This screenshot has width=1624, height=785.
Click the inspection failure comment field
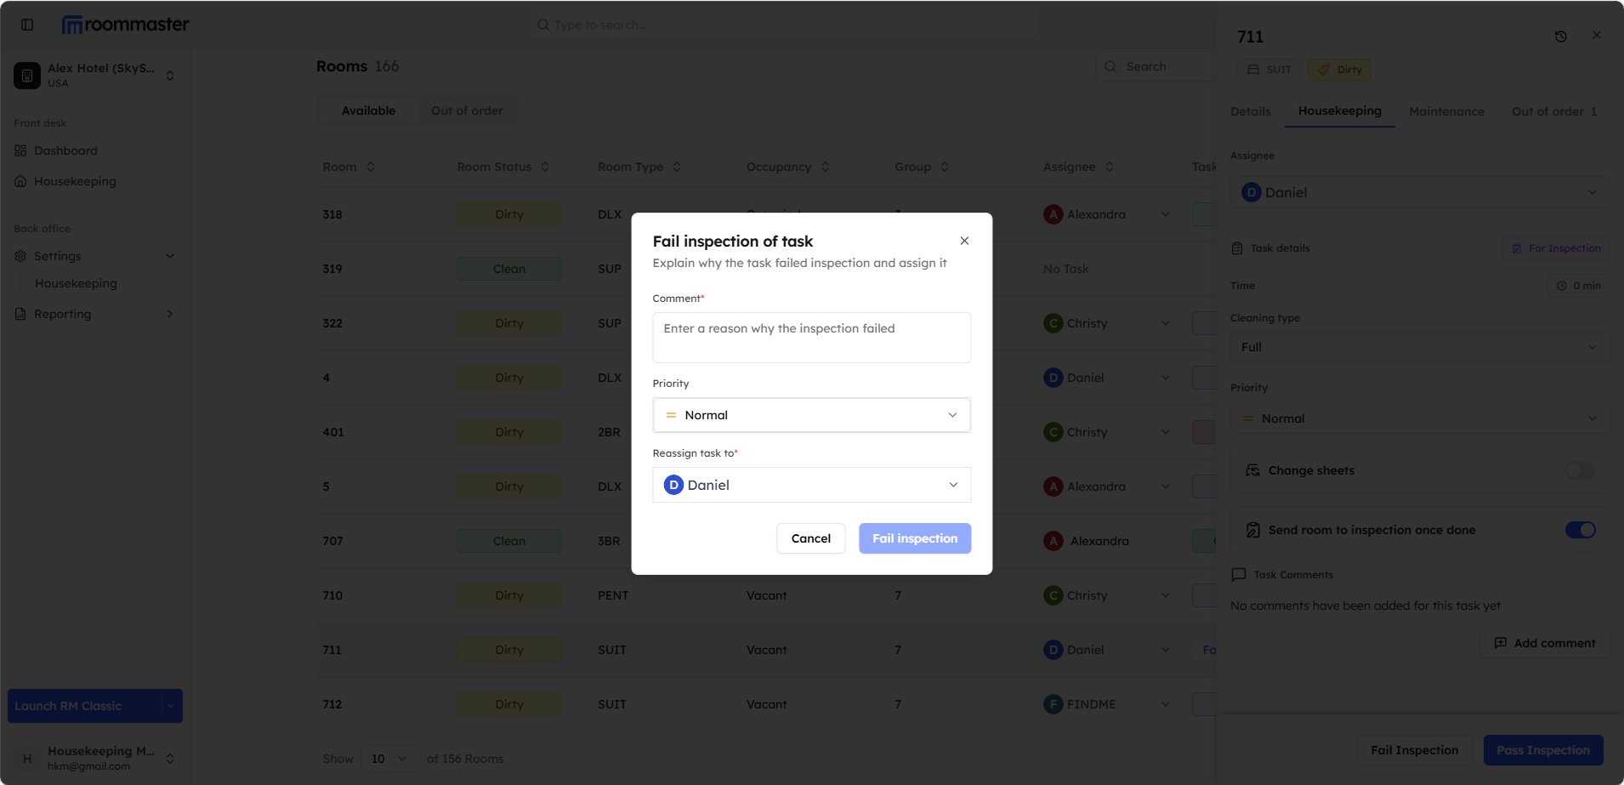[x=810, y=337]
